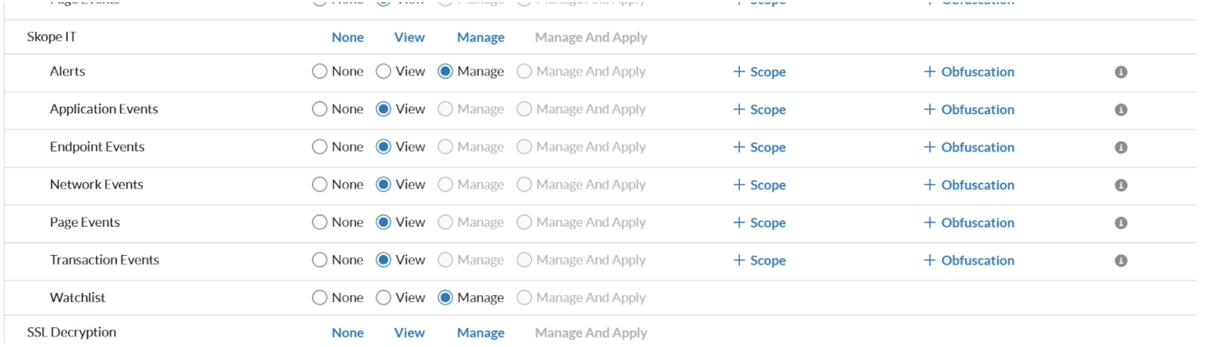Screen dimensions: 1209x347
Task: Click the info icon for Page Events
Action: point(1120,223)
